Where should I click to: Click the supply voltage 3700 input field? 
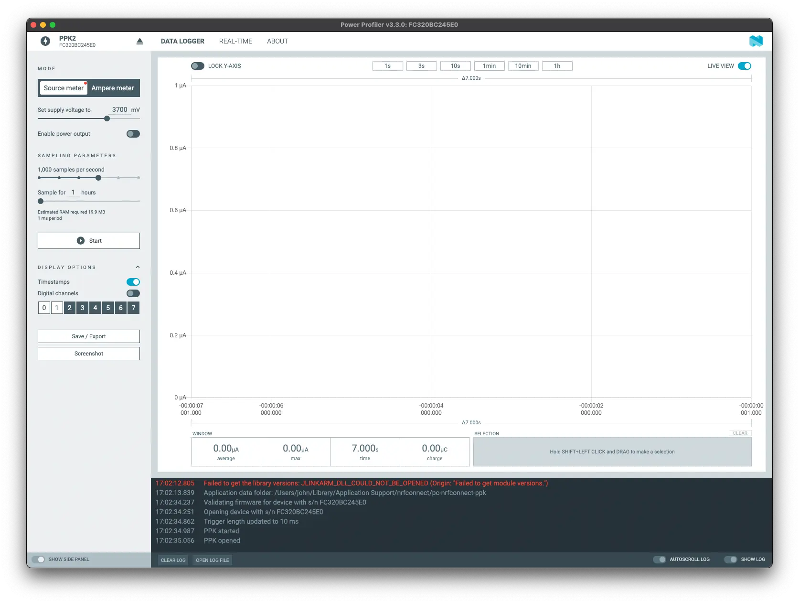click(x=119, y=110)
